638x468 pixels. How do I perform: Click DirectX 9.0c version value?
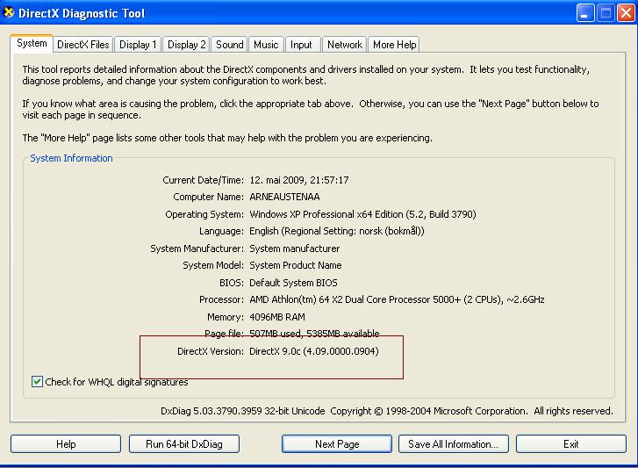pos(314,351)
